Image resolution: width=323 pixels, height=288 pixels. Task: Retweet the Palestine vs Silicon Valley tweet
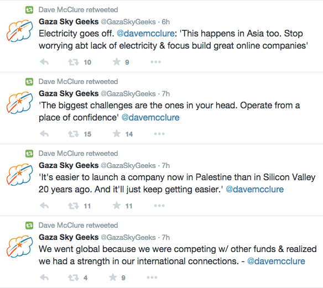(74, 206)
